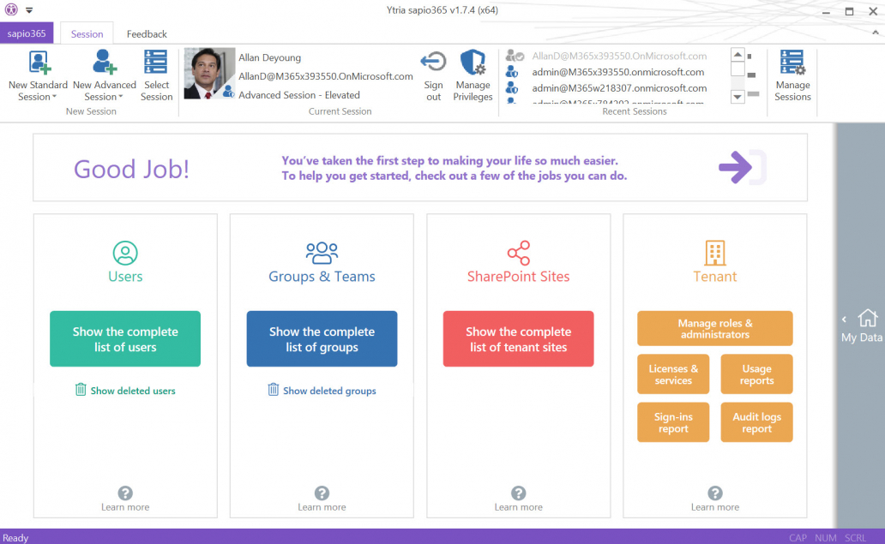Screen dimensions: 885x544
Task: Click Show deleted groups link
Action: 329,391
